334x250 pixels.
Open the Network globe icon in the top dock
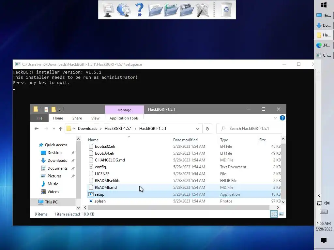[x=124, y=9]
